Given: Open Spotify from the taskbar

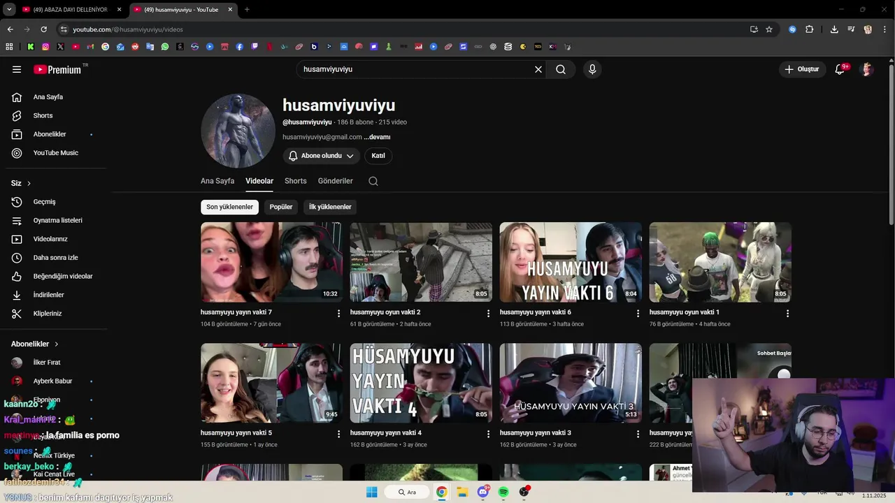Looking at the screenshot, I should [x=503, y=492].
